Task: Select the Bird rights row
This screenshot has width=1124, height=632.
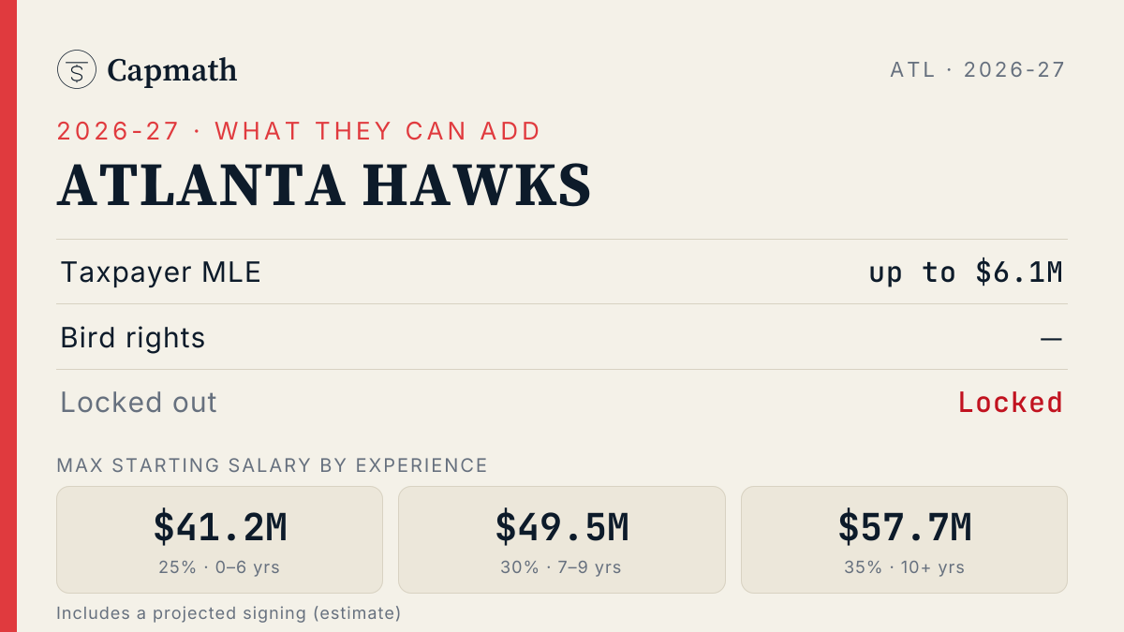Action: tap(562, 337)
